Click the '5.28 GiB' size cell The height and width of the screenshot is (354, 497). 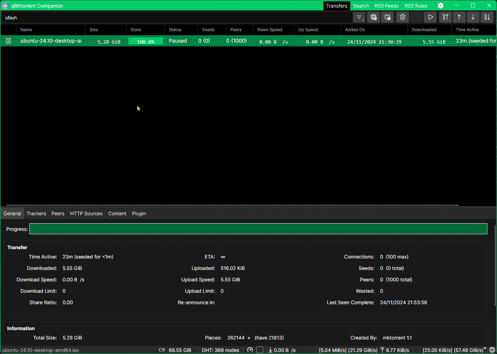pyautogui.click(x=109, y=42)
